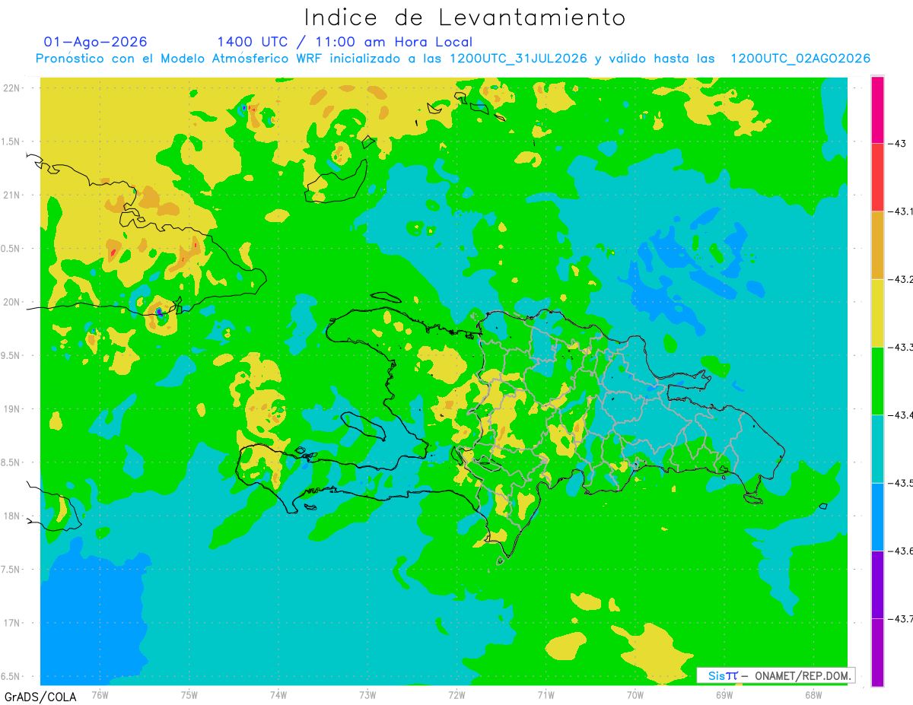Viewport: 913px width, 705px height.
Task: Click the legend value -43.2
Action: coord(900,279)
